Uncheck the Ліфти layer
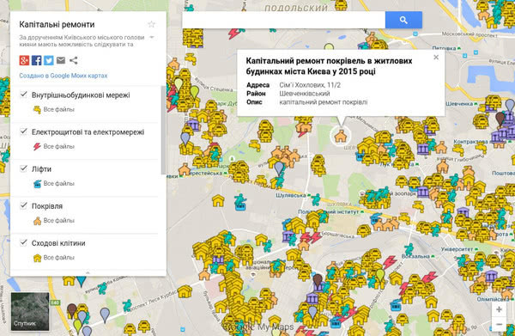The image size is (515, 336). (24, 169)
